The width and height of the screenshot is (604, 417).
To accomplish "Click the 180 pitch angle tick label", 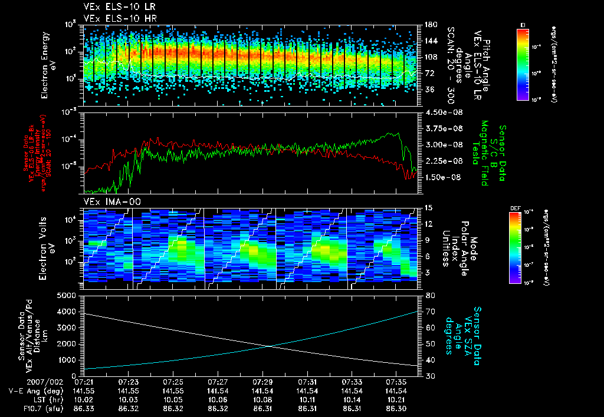I will pyautogui.click(x=431, y=25).
